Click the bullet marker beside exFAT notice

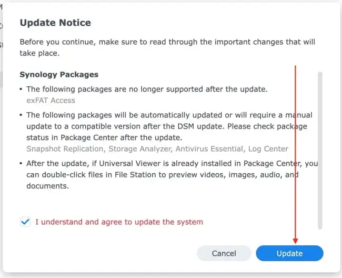[x=21, y=90]
